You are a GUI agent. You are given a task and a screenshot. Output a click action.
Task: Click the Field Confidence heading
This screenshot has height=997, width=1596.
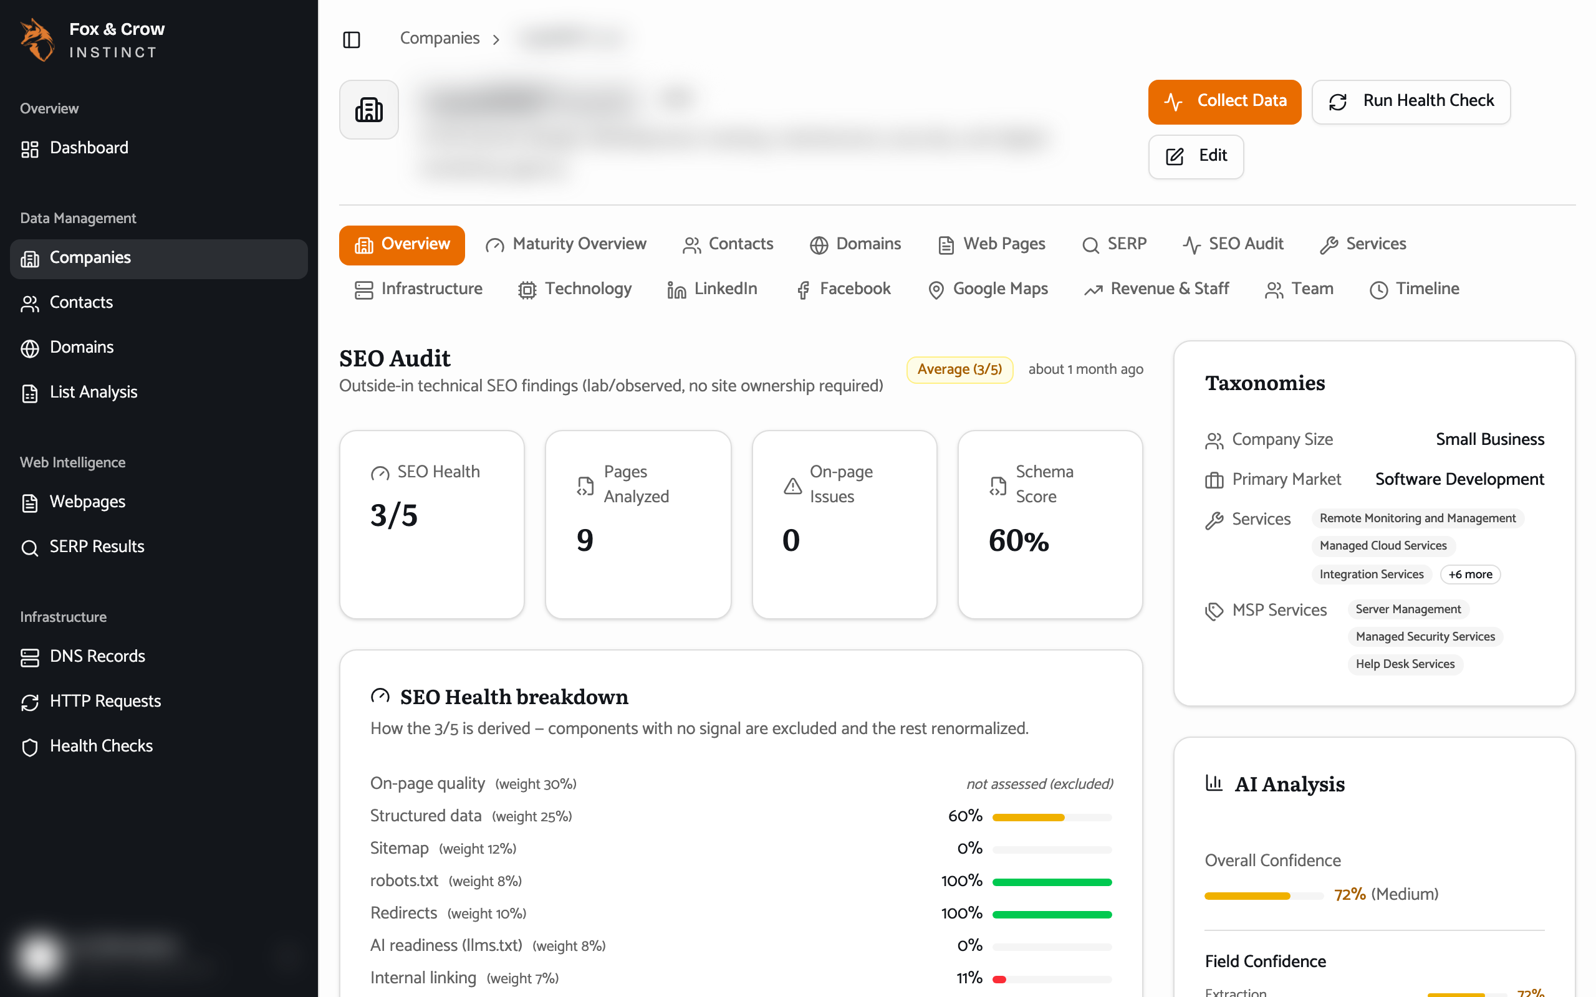1265,962
